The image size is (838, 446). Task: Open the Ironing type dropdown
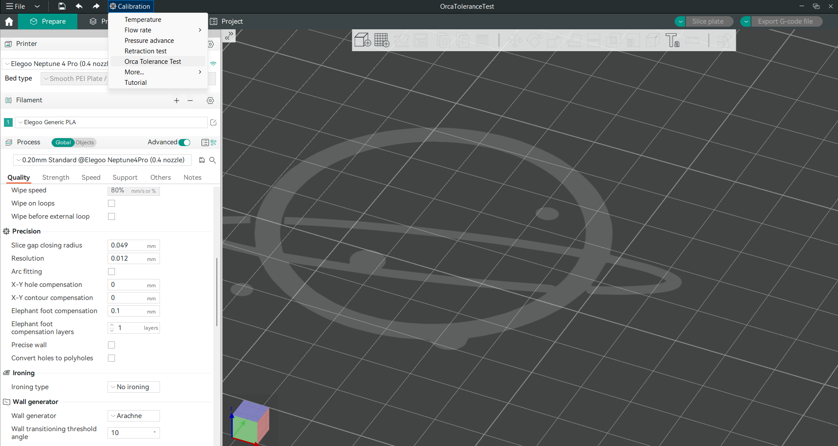coord(134,387)
